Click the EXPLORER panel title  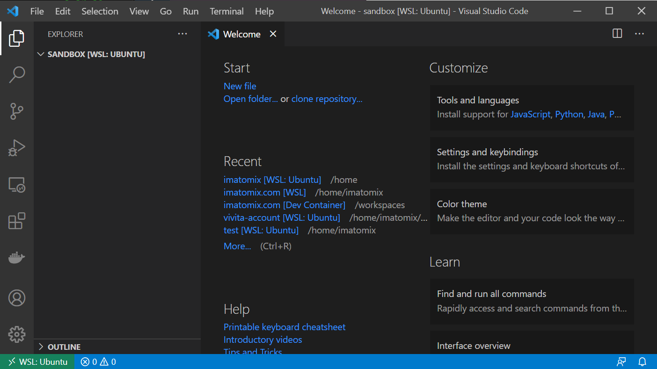click(x=65, y=34)
